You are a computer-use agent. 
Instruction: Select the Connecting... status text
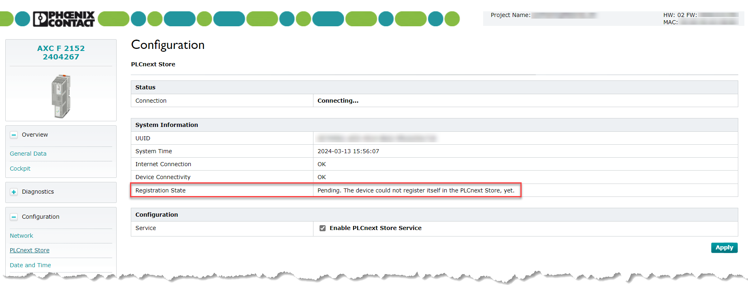tap(338, 101)
